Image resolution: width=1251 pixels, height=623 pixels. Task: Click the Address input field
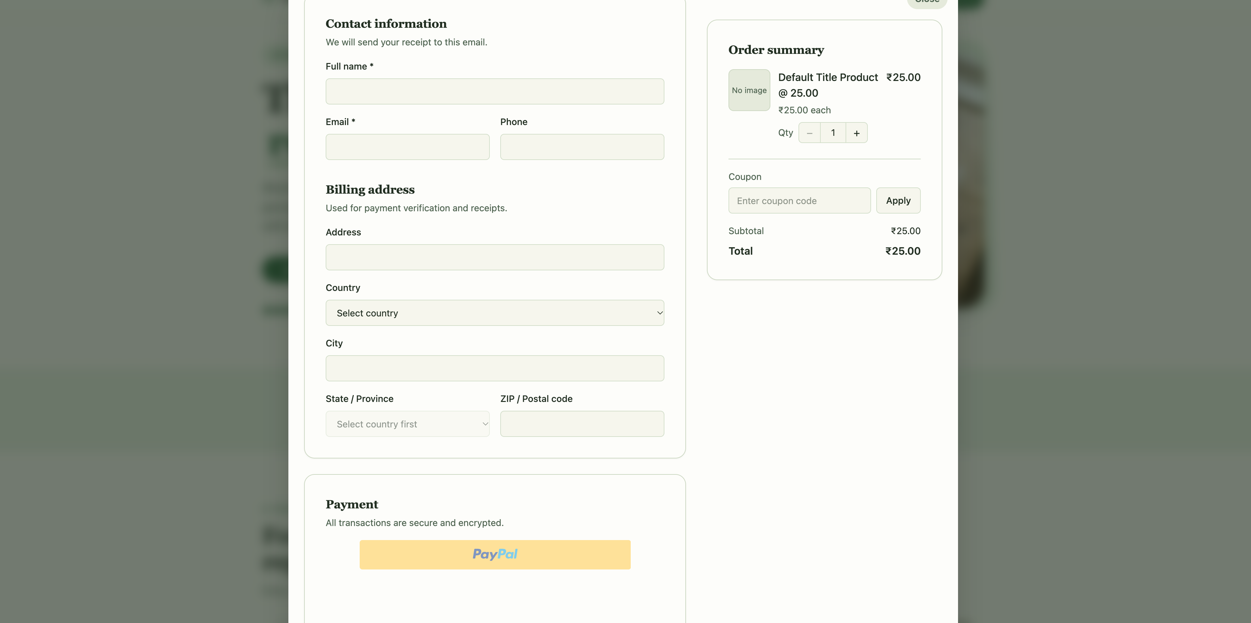(x=495, y=257)
